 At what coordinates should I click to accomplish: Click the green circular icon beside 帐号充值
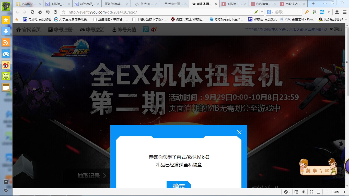pos(145,30)
